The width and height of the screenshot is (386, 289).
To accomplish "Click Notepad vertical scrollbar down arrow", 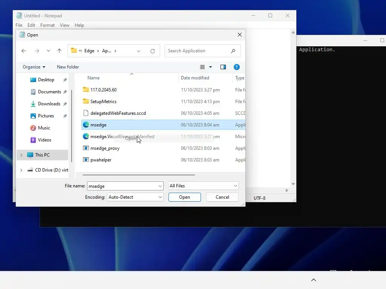I will (x=293, y=184).
